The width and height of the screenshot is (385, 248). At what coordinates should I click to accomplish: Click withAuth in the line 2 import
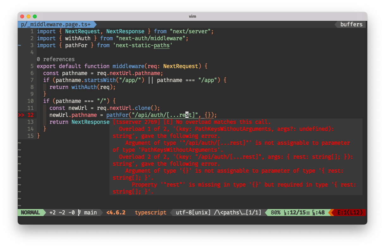pos(78,38)
